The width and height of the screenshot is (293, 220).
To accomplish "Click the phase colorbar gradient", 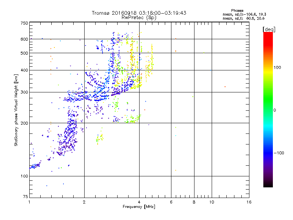I will coord(268,110).
